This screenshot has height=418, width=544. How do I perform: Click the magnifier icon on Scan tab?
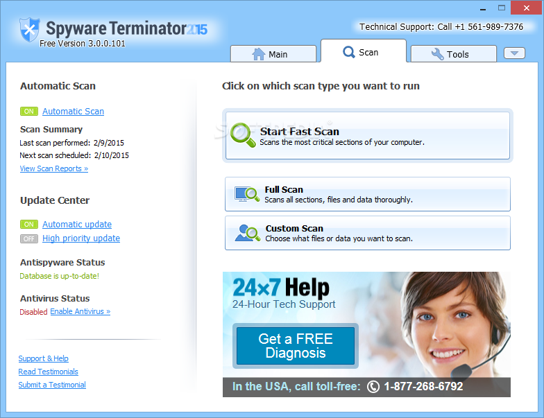(348, 53)
